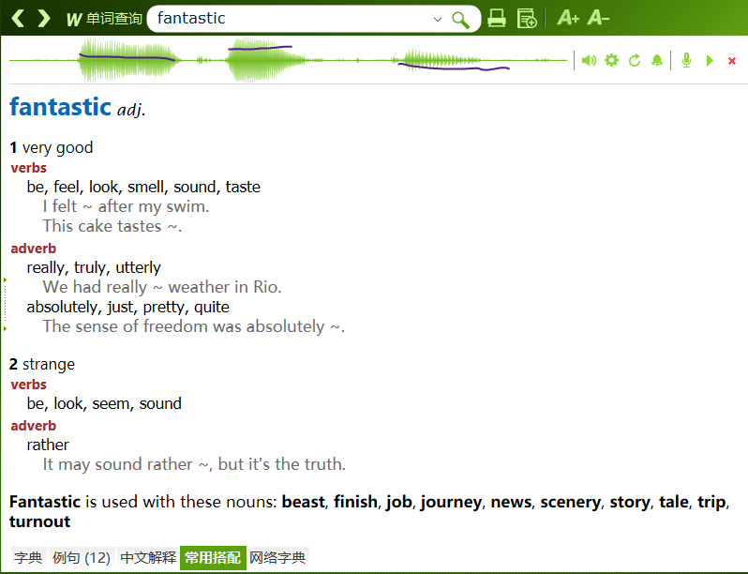
Task: Go forward to the next word
Action: tap(43, 18)
